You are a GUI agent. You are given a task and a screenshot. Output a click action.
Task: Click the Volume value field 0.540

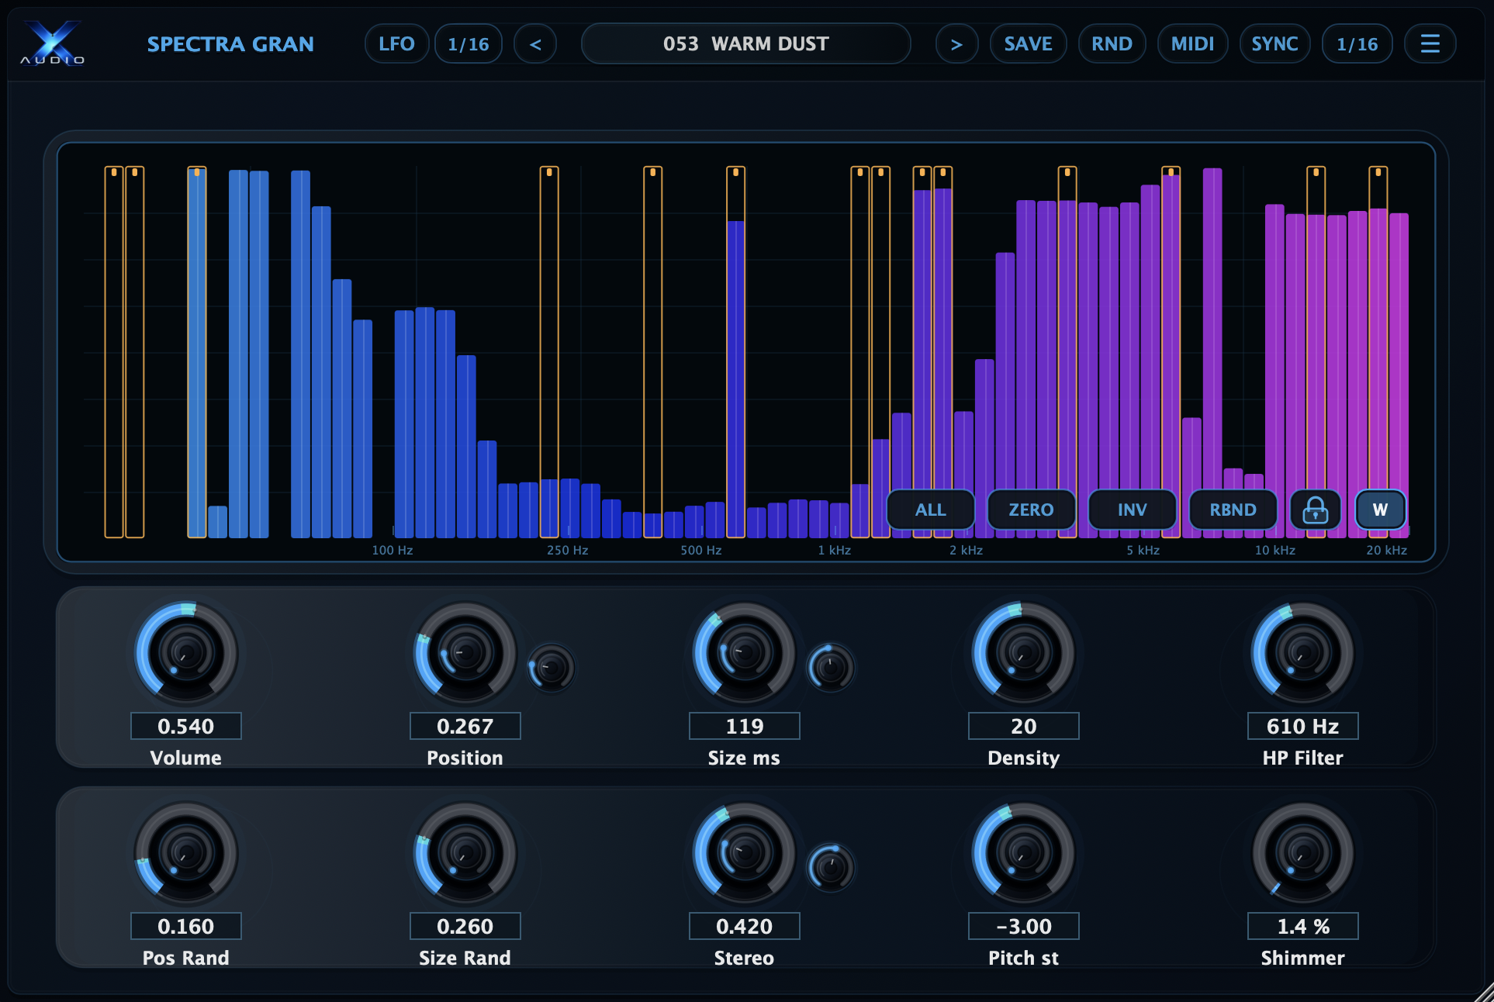click(186, 726)
